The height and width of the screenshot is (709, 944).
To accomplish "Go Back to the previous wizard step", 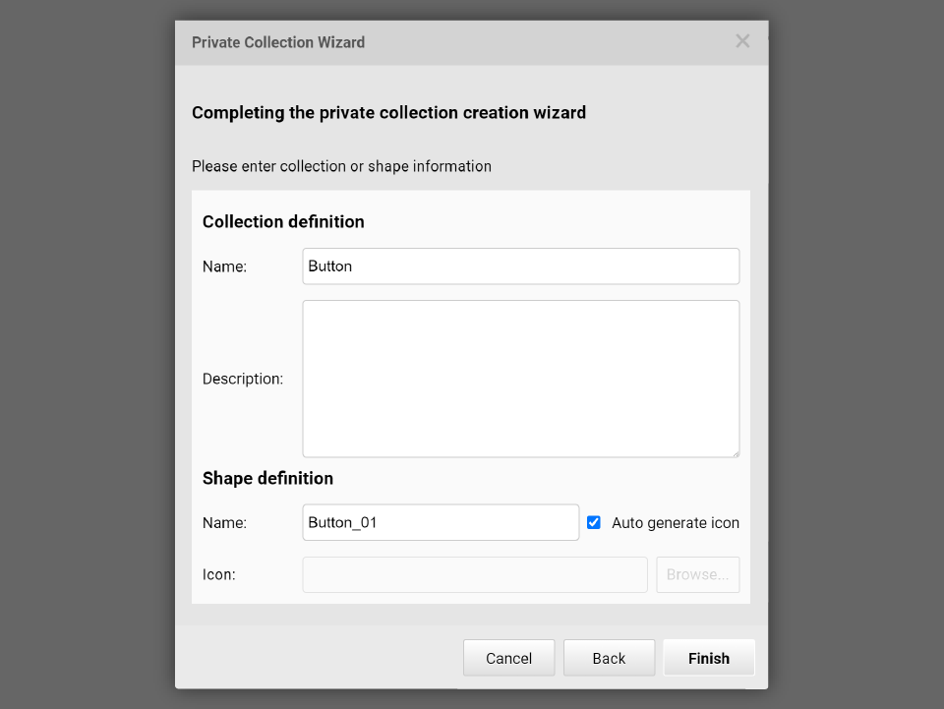I will (609, 659).
